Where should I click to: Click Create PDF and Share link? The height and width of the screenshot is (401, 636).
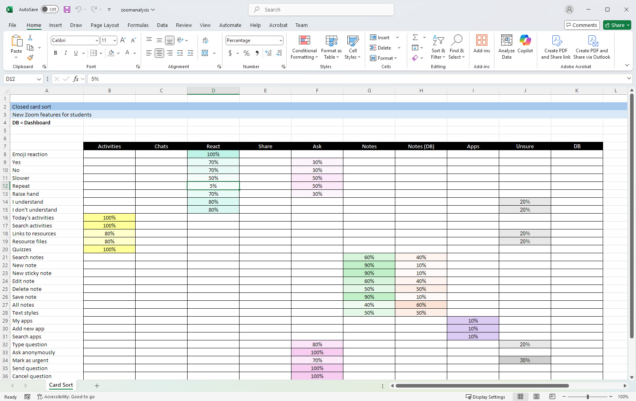(556, 47)
